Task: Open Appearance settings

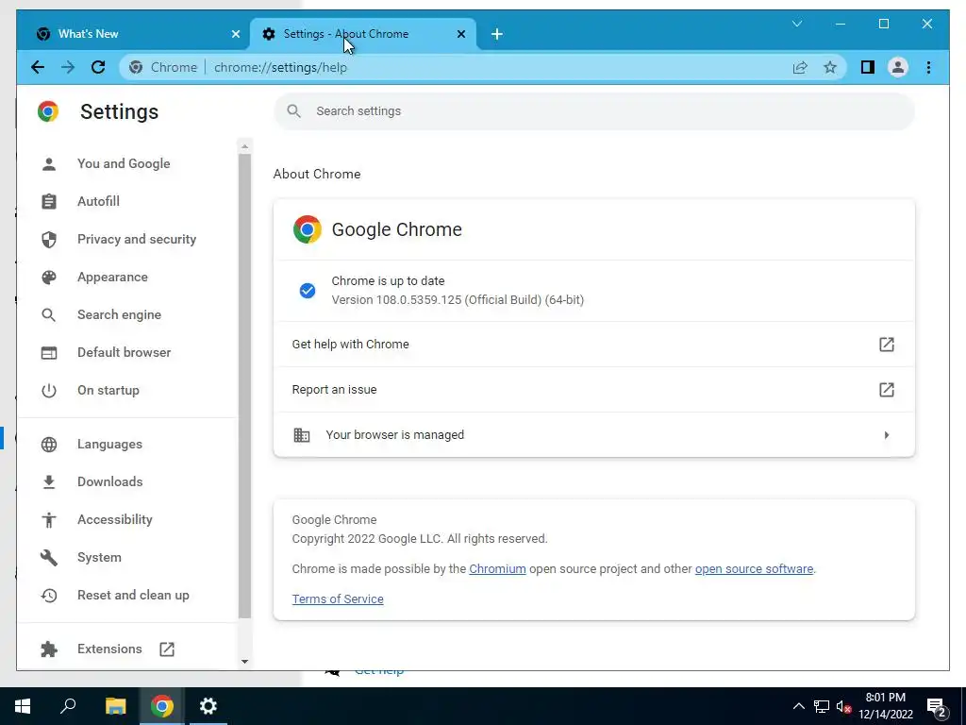Action: point(112,277)
